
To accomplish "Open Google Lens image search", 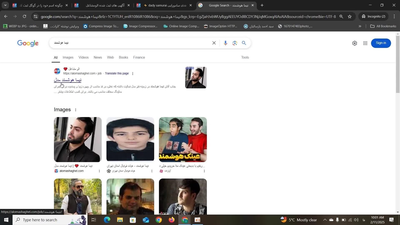I will tap(235, 43).
